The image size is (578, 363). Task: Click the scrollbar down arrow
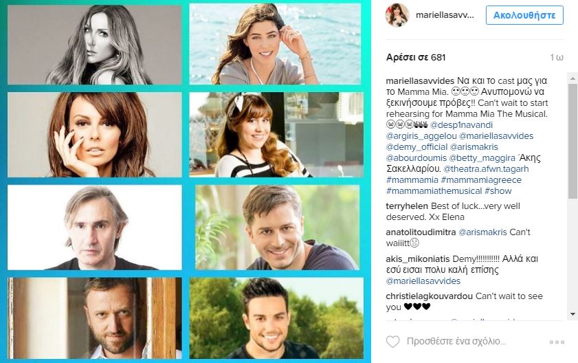tap(573, 314)
